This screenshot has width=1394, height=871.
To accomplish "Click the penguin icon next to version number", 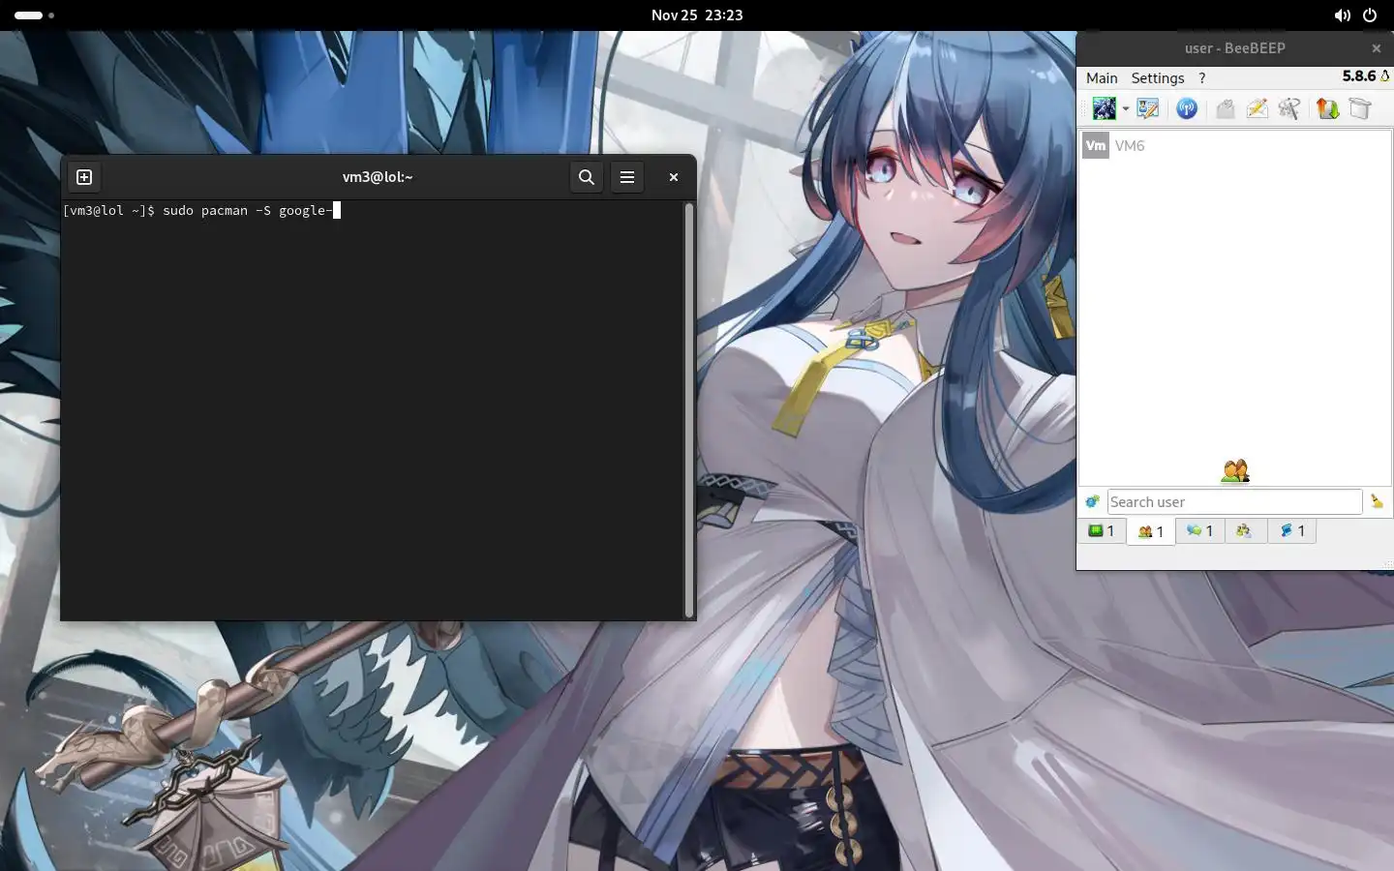I will tap(1385, 75).
